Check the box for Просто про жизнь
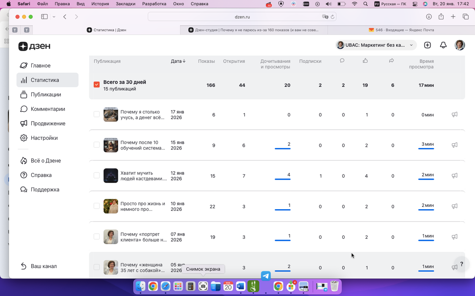The image size is (475, 296). [x=97, y=206]
